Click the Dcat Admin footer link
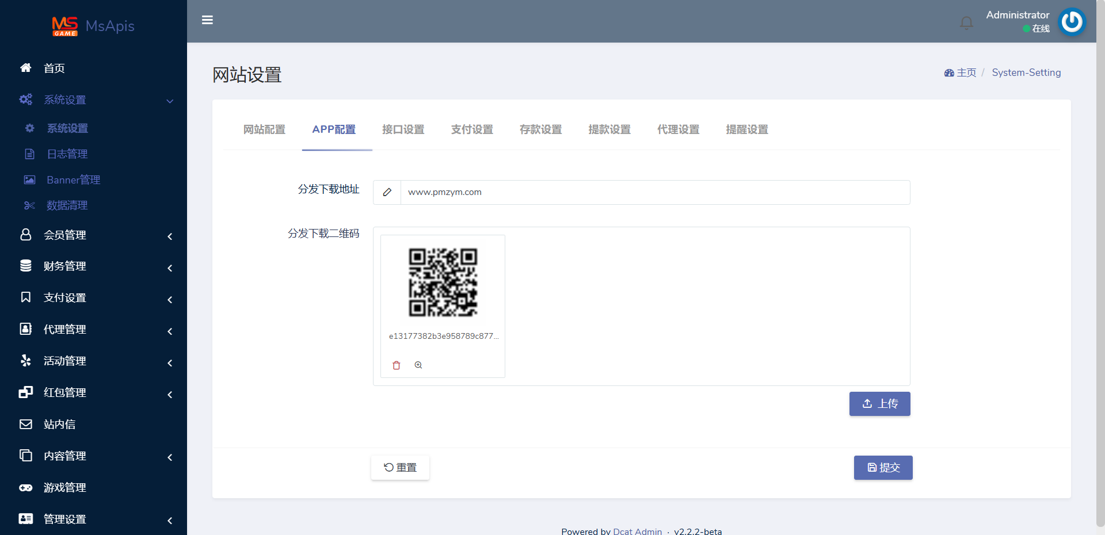 [x=637, y=531]
